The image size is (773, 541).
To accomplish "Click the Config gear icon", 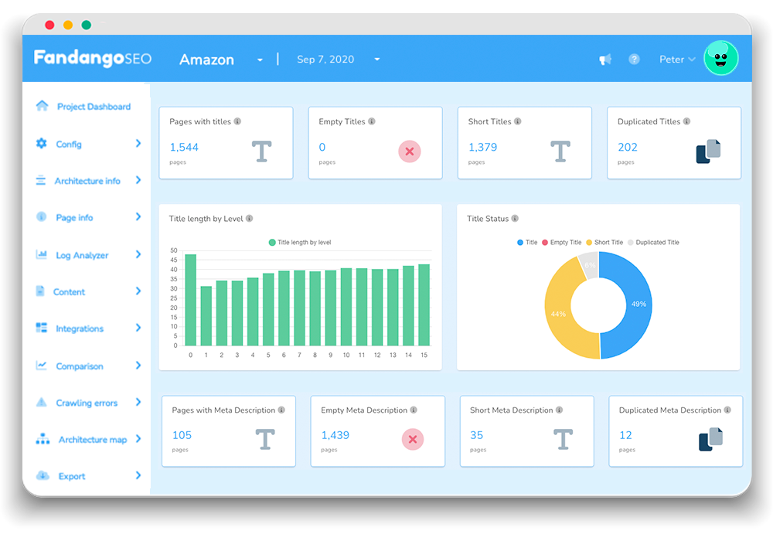I will [x=42, y=144].
